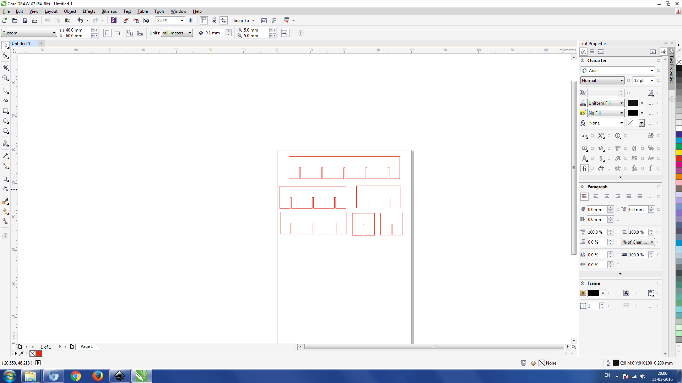Toggle full justify paragraph alignment

pos(629,196)
